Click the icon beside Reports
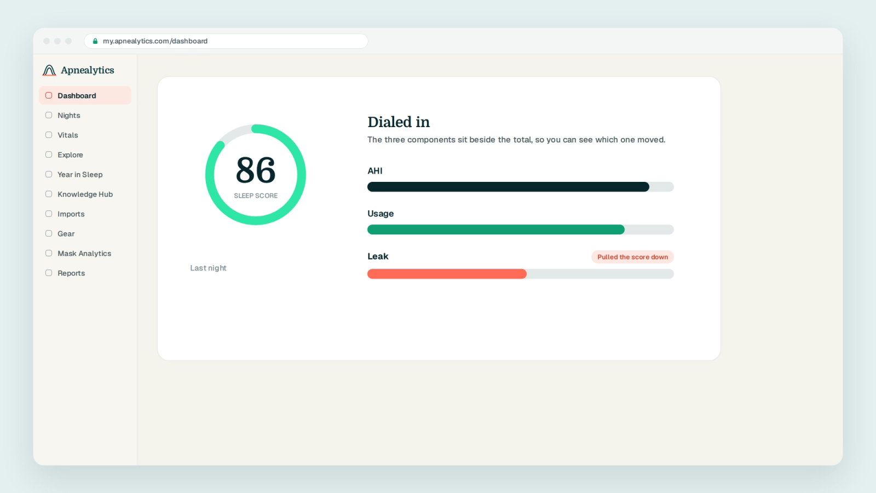The width and height of the screenshot is (876, 493). pos(49,273)
